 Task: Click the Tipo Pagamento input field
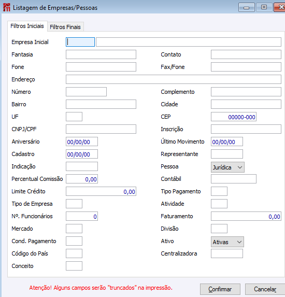pos(219,191)
